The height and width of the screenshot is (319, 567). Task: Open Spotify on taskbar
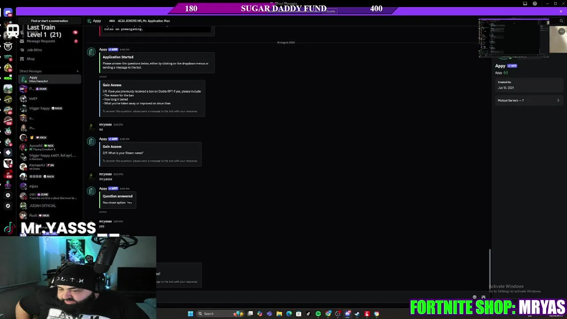pyautogui.click(x=318, y=314)
